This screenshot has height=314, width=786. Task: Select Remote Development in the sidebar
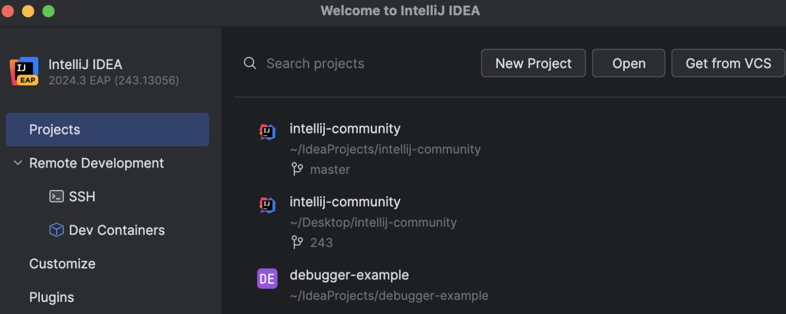pyautogui.click(x=96, y=163)
